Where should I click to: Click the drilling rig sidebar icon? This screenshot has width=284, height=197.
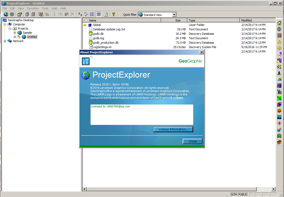[x=279, y=73]
